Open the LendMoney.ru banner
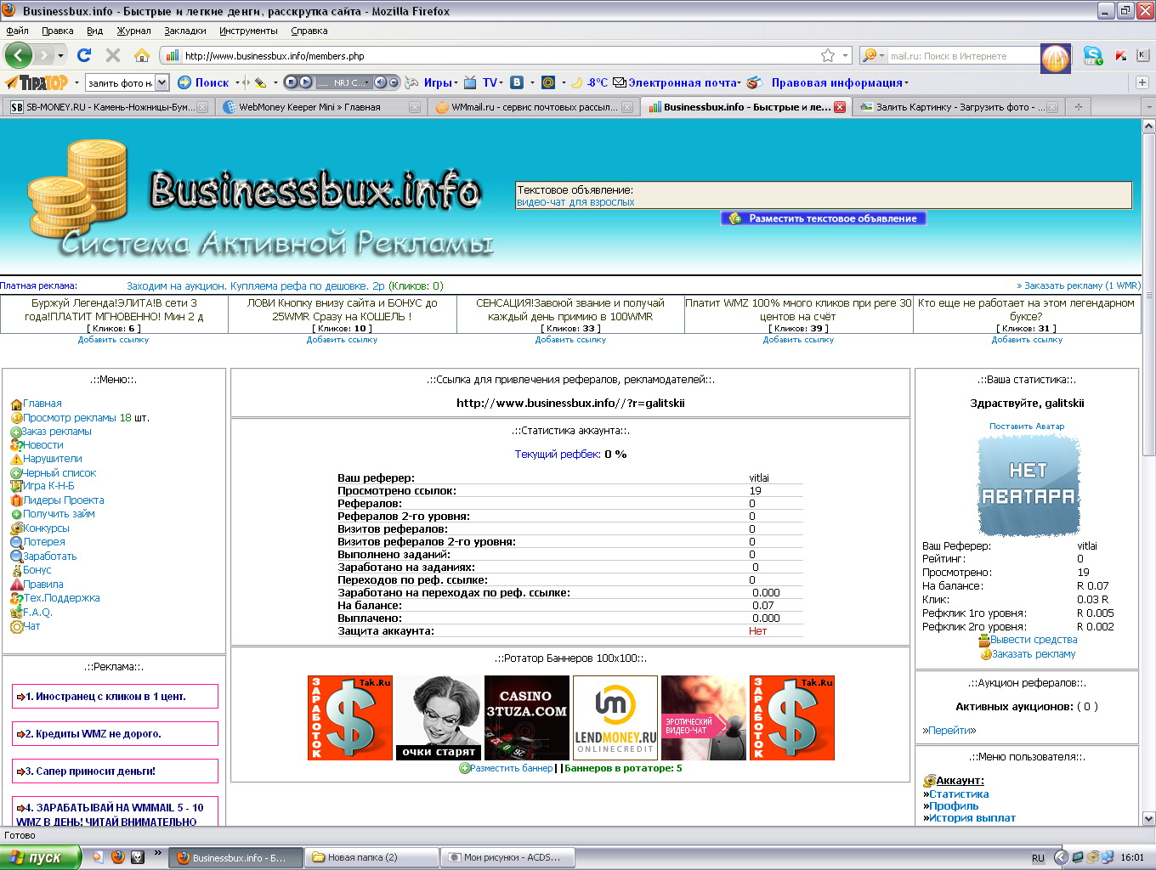Viewport: 1156px width, 870px height. 615,718
